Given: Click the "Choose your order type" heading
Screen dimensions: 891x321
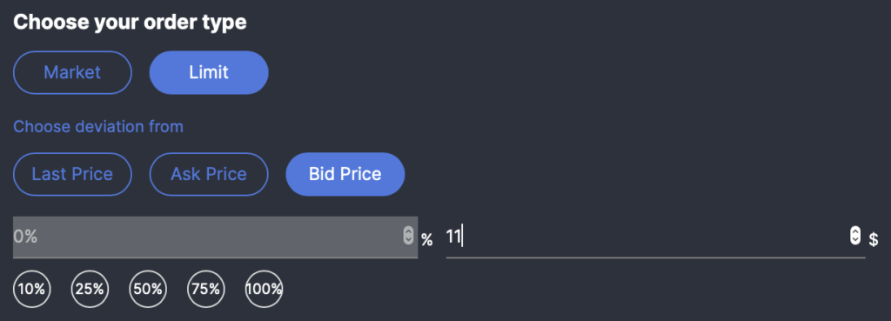Looking at the screenshot, I should (130, 22).
